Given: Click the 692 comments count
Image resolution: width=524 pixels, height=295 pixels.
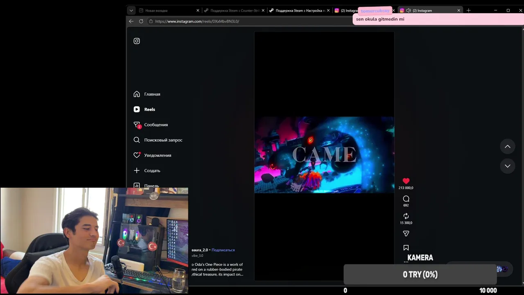Looking at the screenshot, I should 406,205.
